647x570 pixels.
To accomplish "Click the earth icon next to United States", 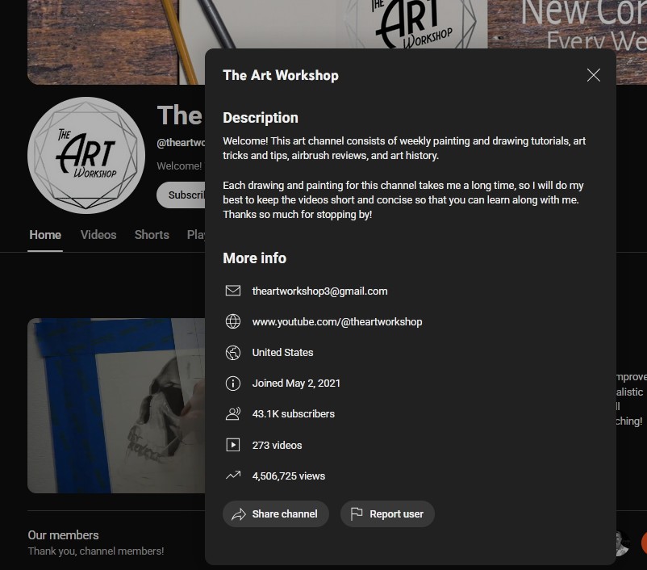I will tap(233, 352).
